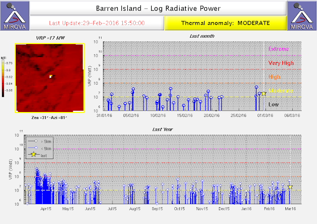The height and width of the screenshot is (224, 317).
Task: Click the 'High' threshold label
Action: point(274,77)
